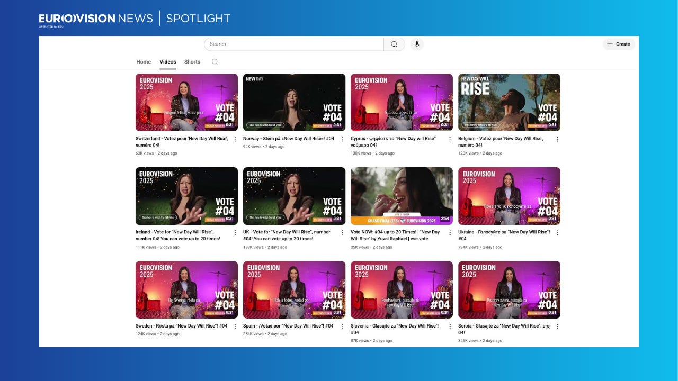The height and width of the screenshot is (381, 678).
Task: Click '111K views' under Ireland video
Action: (146, 247)
